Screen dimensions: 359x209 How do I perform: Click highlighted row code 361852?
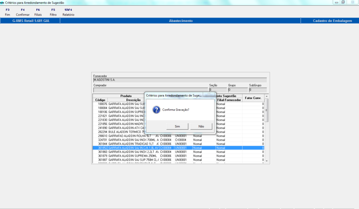pyautogui.click(x=178, y=148)
